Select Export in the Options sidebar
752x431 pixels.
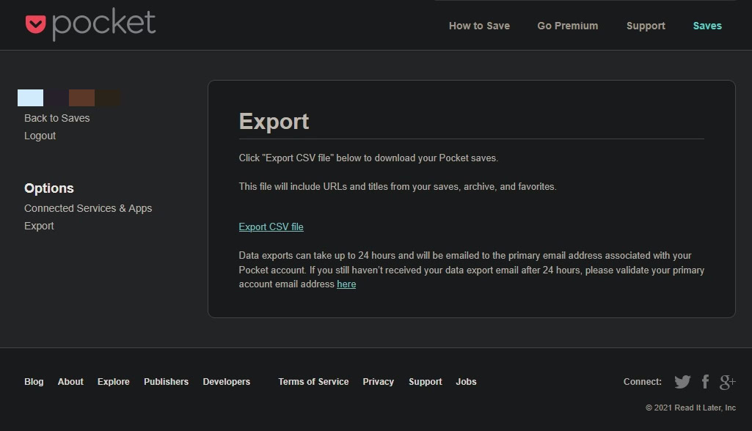pos(39,226)
